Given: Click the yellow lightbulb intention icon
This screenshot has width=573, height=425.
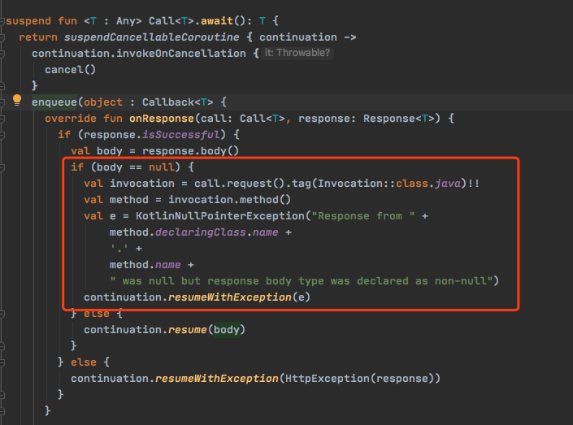Looking at the screenshot, I should (x=17, y=100).
